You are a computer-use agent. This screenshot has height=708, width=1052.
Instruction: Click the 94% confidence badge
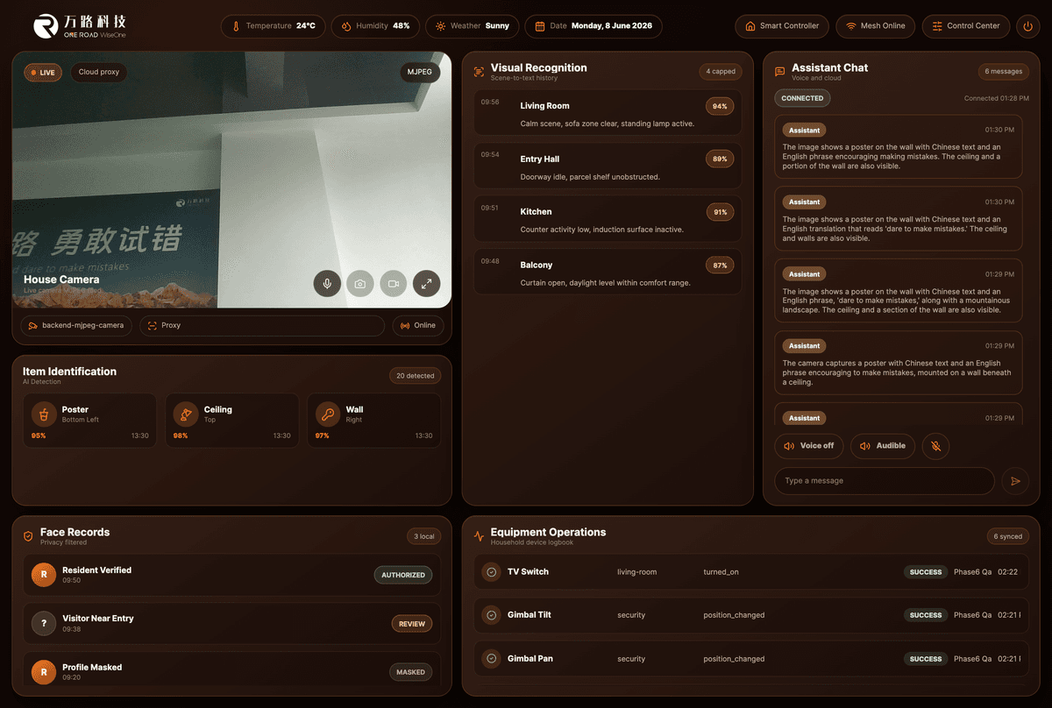[720, 106]
